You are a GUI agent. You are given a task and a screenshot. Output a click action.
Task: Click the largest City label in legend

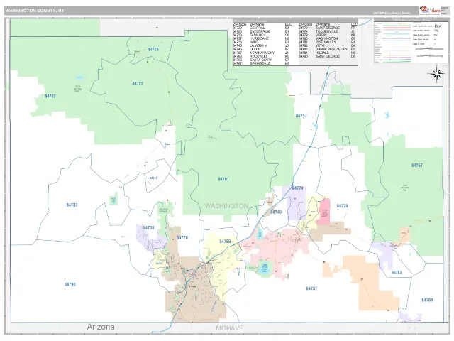tap(437, 26)
